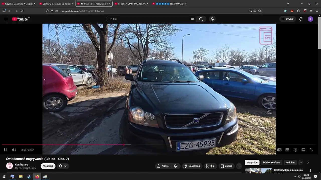Mute the video volume icon

[14, 150]
